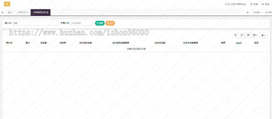
Task: Open the 交易时间 date field
Action: tap(82, 23)
